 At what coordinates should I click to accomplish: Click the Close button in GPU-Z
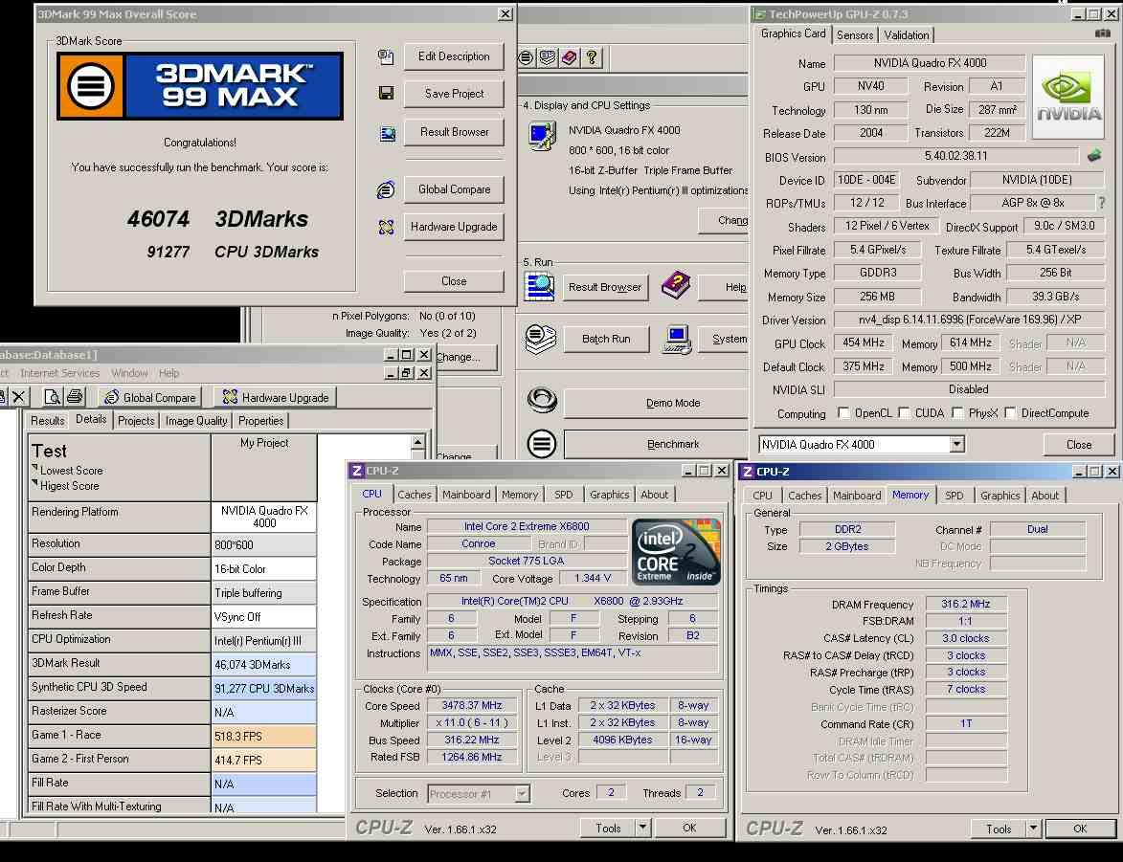(x=1079, y=445)
